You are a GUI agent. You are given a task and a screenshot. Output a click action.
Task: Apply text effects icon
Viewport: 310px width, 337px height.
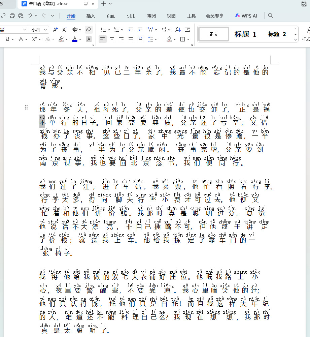point(48,39)
